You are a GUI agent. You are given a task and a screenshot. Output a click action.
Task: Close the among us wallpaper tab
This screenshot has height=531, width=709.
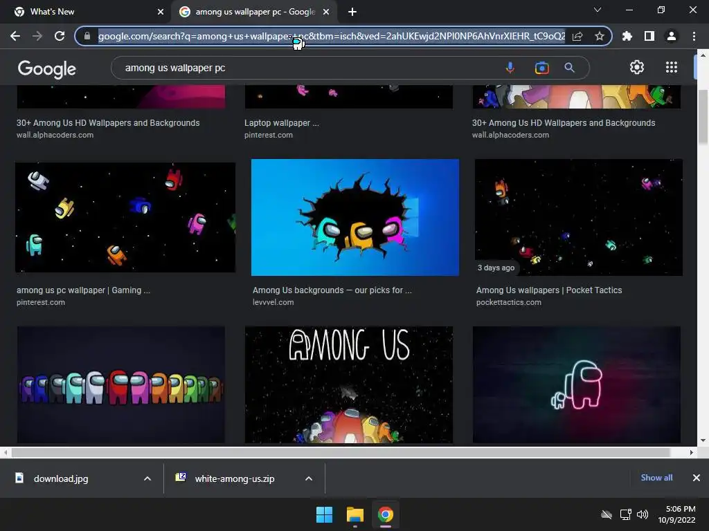[326, 12]
